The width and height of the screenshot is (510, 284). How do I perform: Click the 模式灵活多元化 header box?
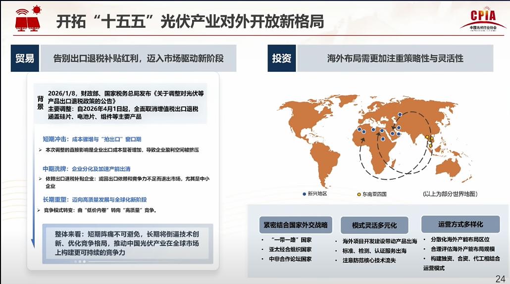tap(374, 225)
